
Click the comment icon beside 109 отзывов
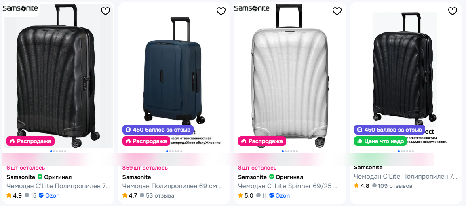(374, 186)
